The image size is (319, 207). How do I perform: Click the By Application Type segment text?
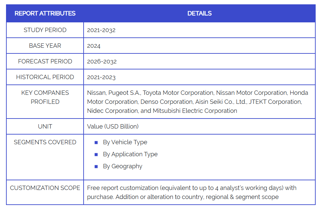click(130, 154)
